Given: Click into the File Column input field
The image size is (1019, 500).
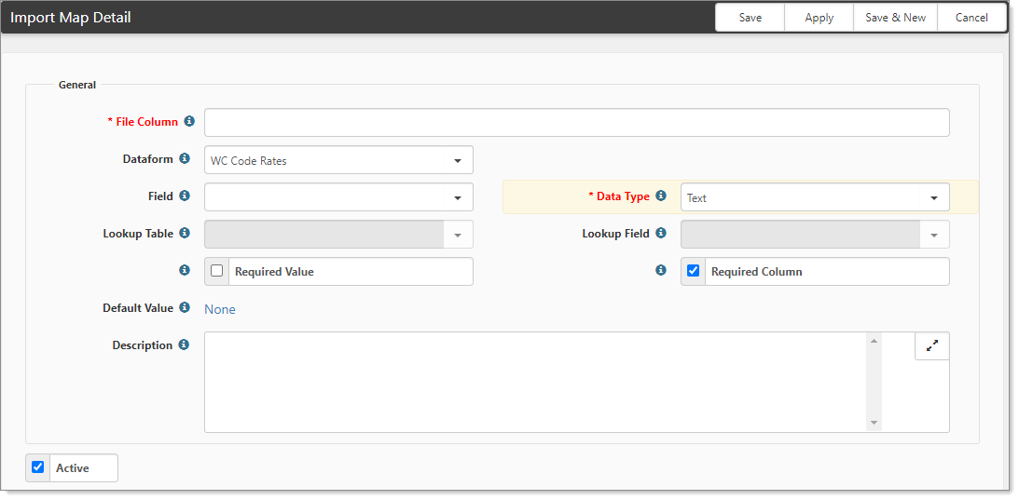Looking at the screenshot, I should (576, 123).
